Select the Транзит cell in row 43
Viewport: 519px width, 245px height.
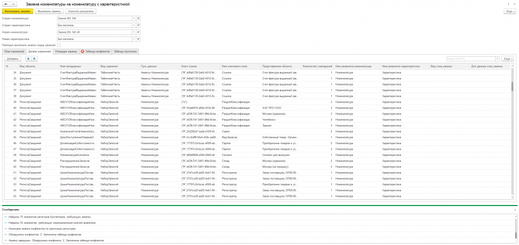coord(281,126)
